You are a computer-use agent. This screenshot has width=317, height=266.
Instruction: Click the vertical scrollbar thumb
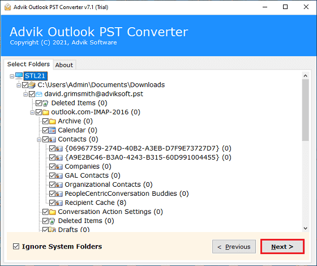(x=306, y=110)
